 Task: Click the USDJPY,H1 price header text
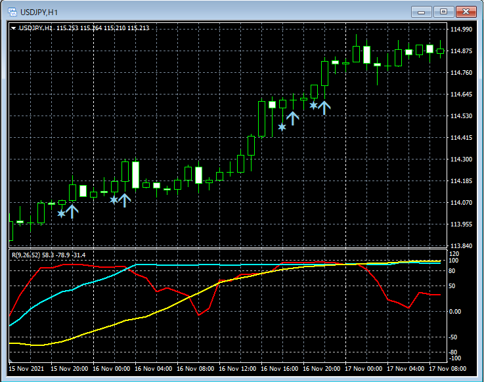84,28
